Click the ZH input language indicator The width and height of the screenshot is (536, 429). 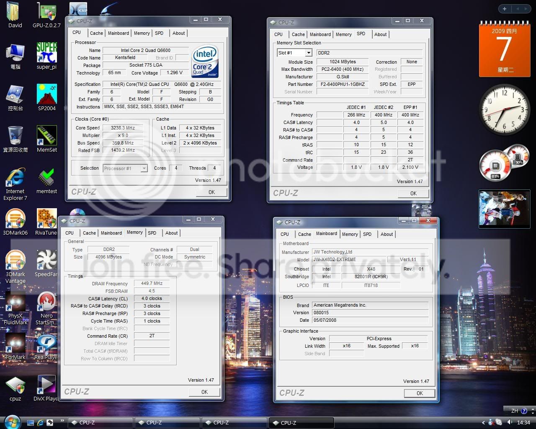coord(514,411)
